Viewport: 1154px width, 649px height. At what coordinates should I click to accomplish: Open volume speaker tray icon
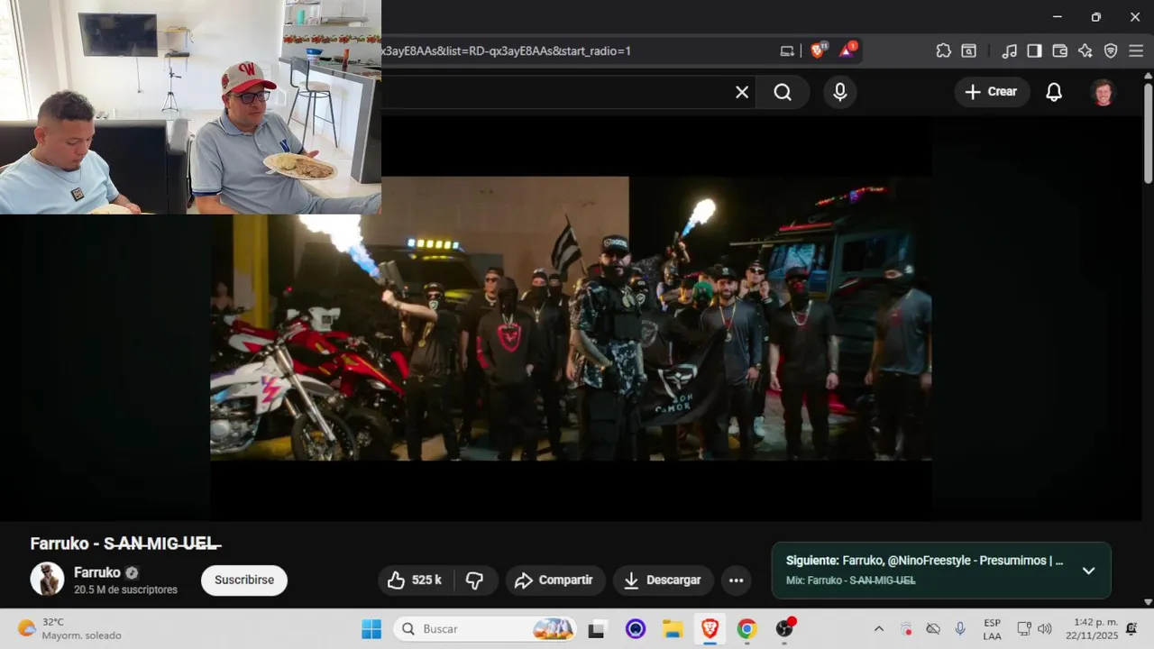[x=1045, y=629]
